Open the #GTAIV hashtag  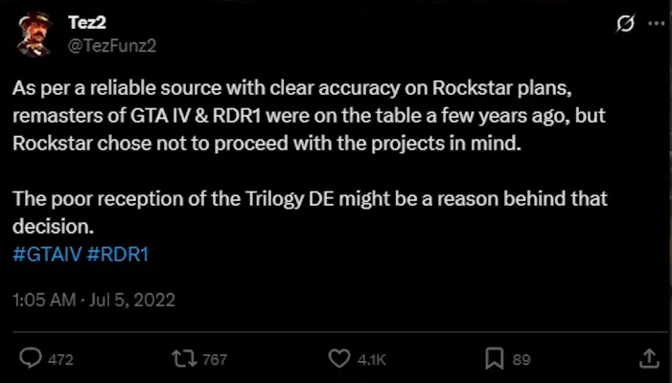(45, 254)
